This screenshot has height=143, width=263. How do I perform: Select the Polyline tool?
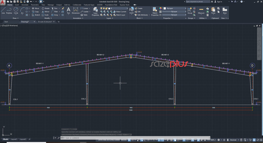click(9, 10)
